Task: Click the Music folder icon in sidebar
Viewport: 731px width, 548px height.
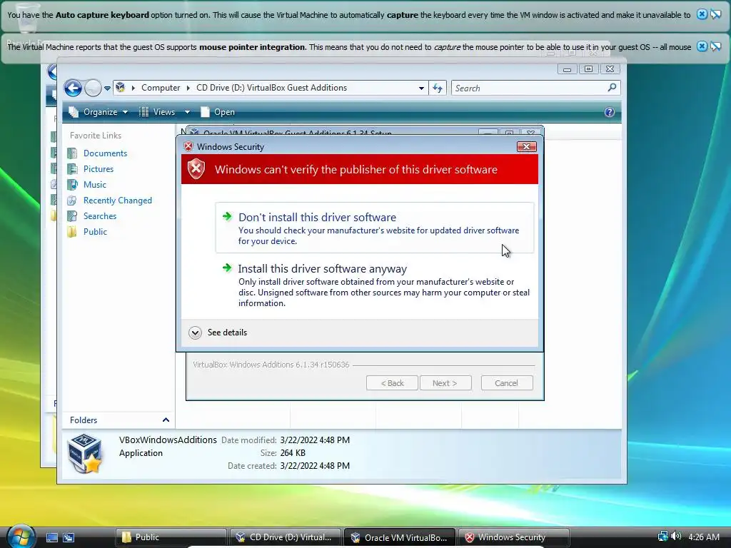Action: [x=72, y=185]
